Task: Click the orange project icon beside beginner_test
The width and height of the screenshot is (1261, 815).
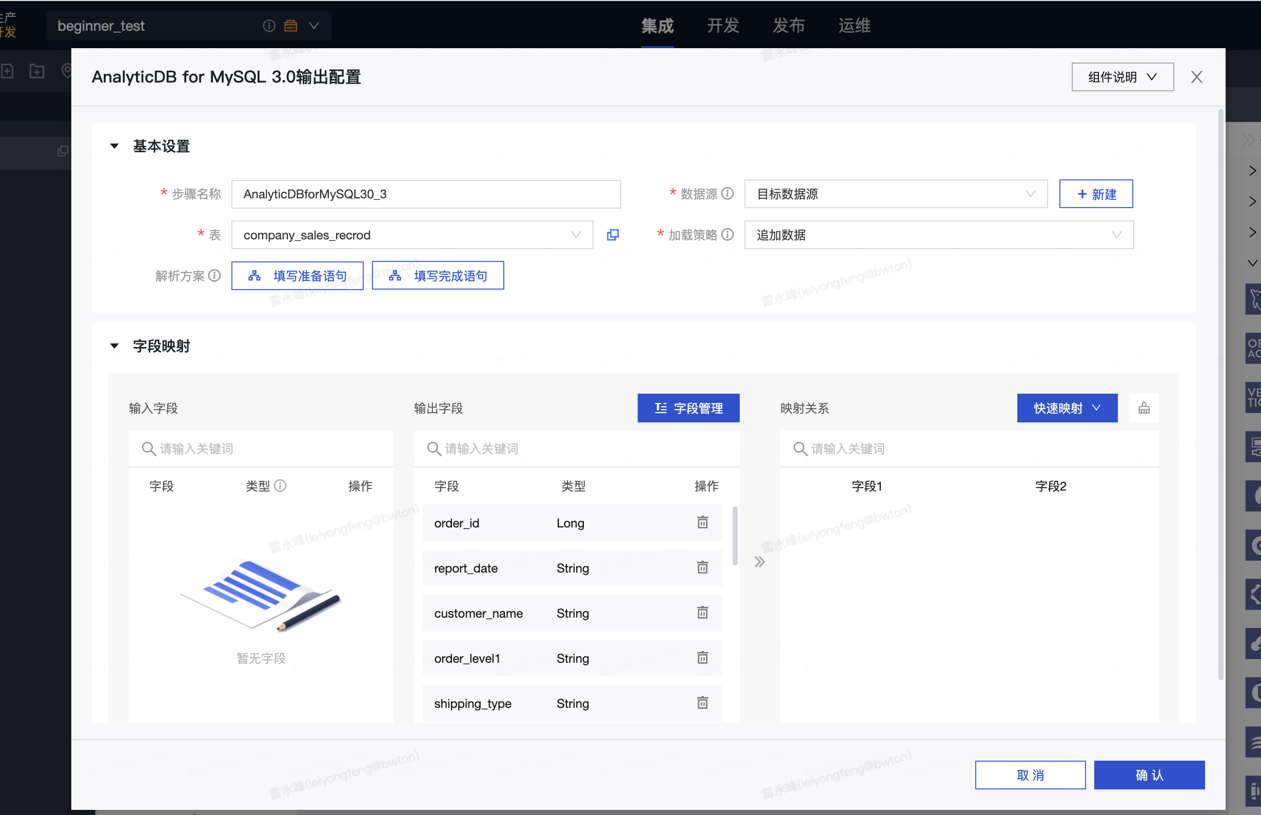Action: pyautogui.click(x=291, y=26)
